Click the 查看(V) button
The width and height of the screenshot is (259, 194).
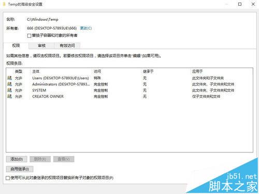point(64,159)
